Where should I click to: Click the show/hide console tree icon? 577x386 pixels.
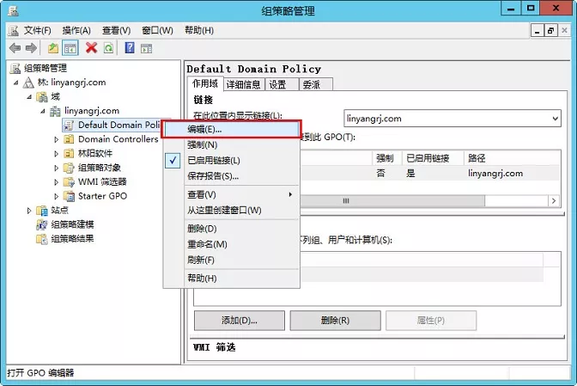(x=70, y=48)
